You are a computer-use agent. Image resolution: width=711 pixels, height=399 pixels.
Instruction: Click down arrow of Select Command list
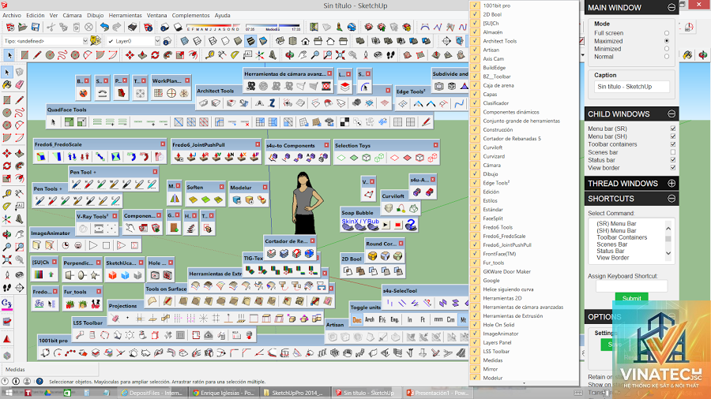668,253
